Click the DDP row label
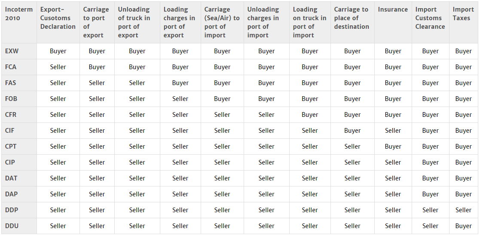Screen dimensions: 480x235 pyautogui.click(x=12, y=210)
